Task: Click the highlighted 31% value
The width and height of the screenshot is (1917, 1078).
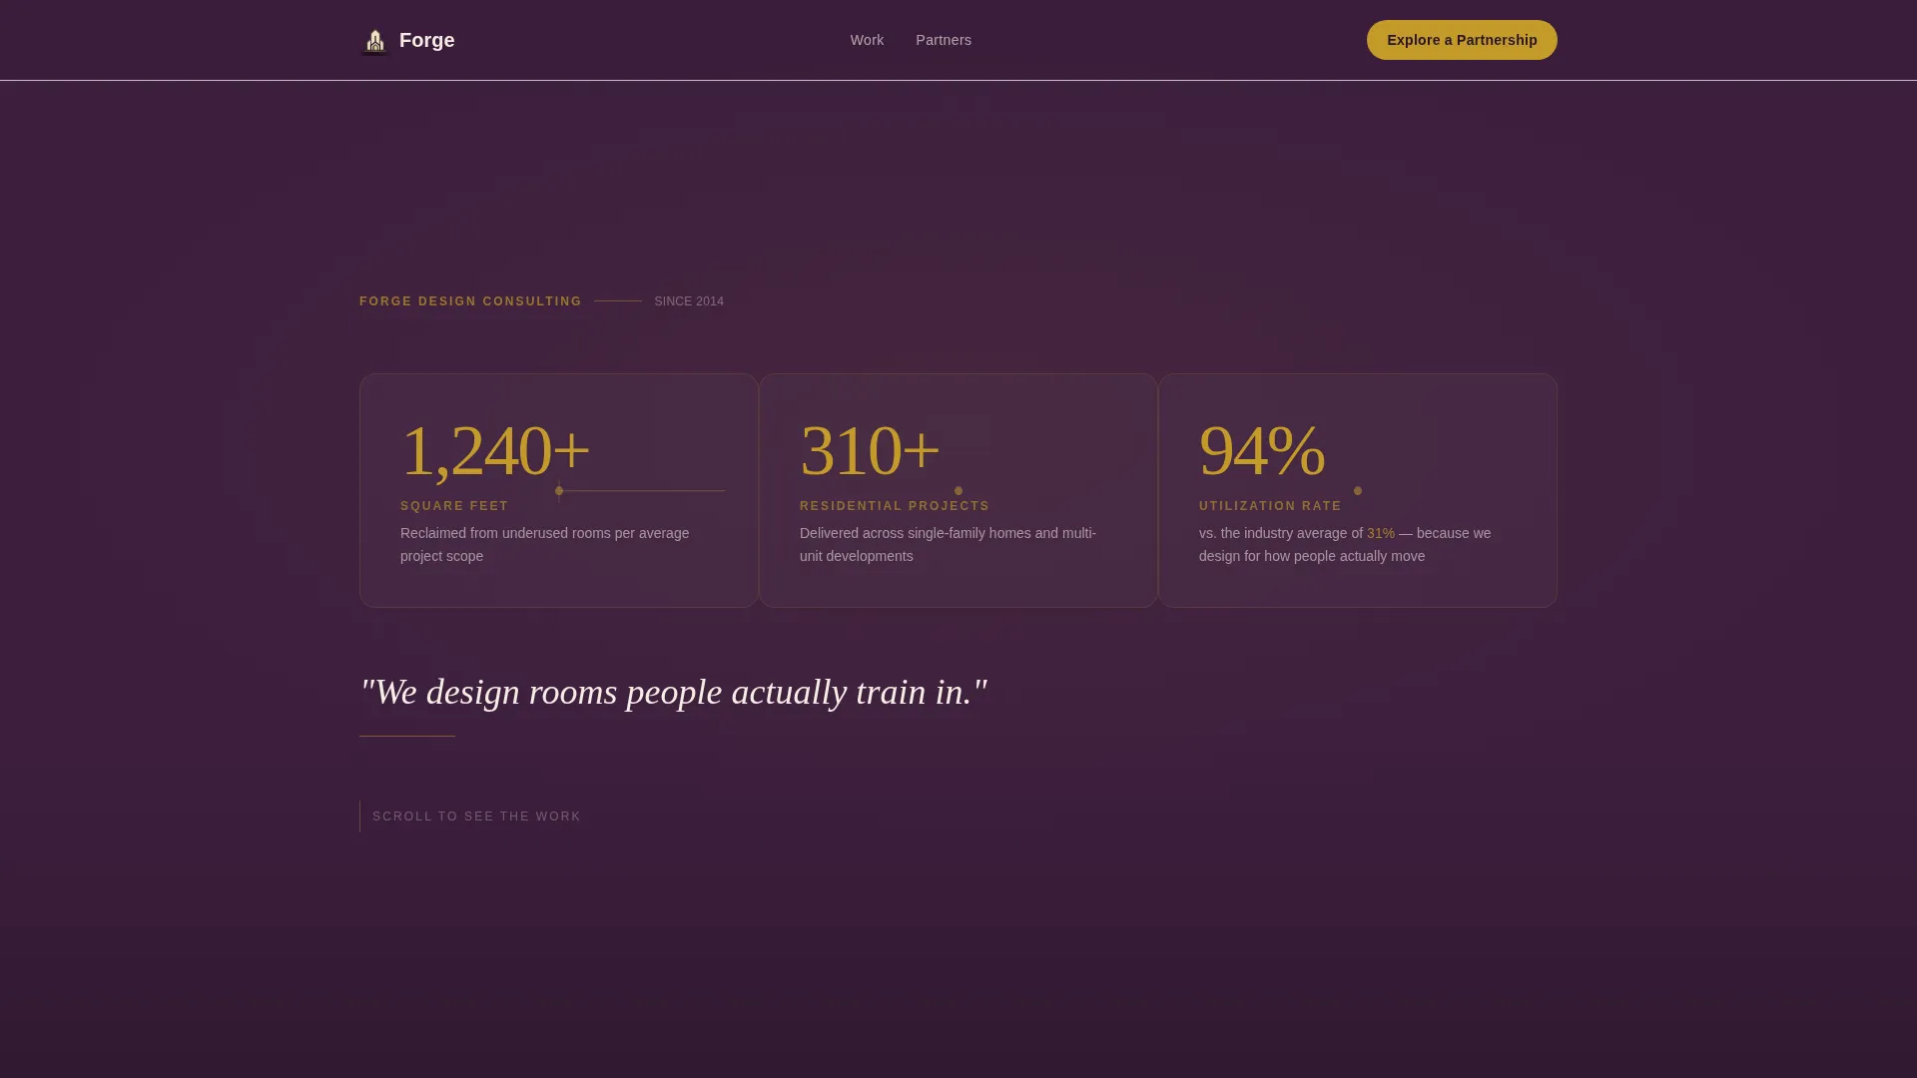Action: click(1381, 533)
